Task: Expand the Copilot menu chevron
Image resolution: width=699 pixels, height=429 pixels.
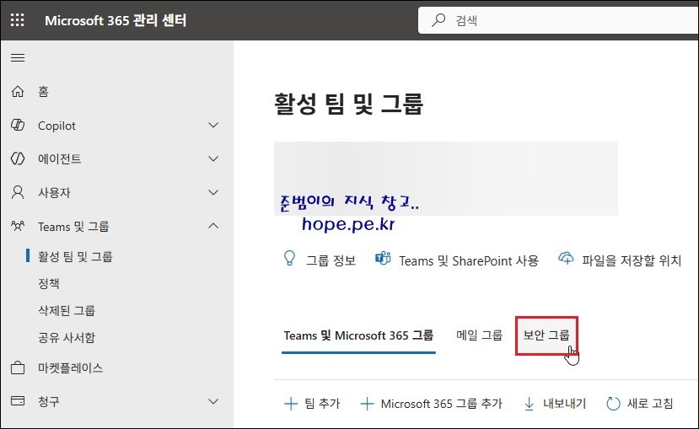Action: pyautogui.click(x=213, y=126)
